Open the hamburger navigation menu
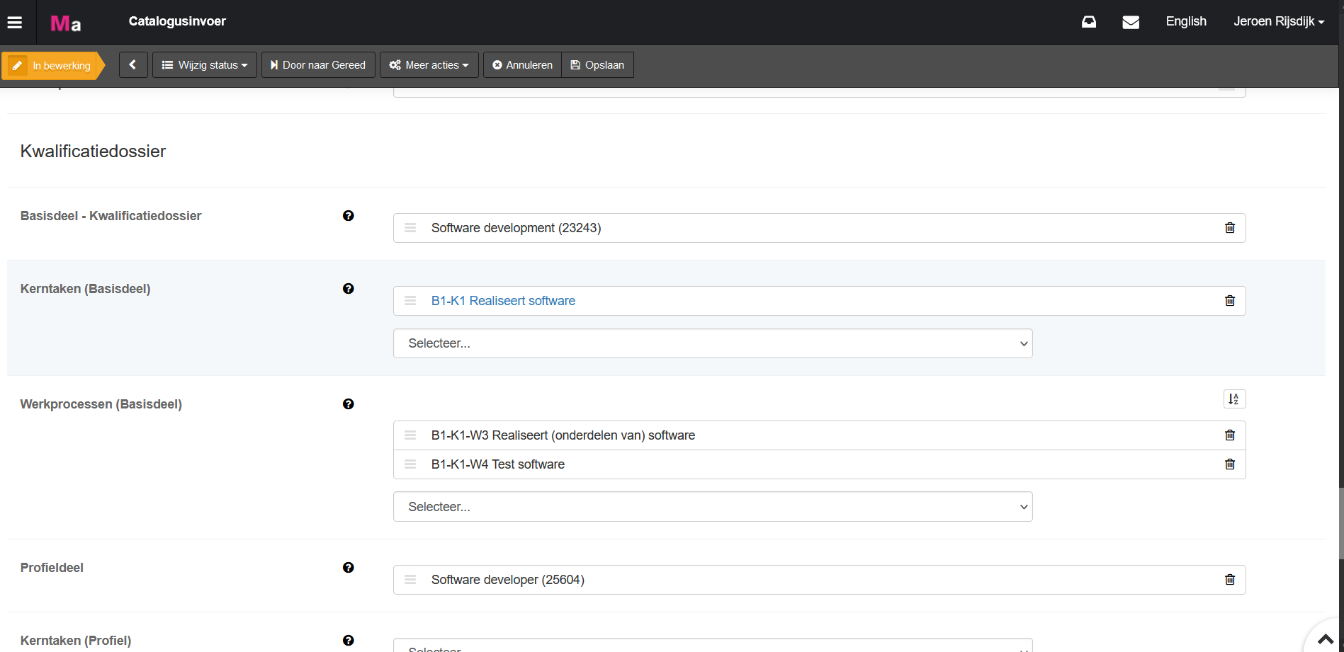The height and width of the screenshot is (652, 1344). (15, 22)
